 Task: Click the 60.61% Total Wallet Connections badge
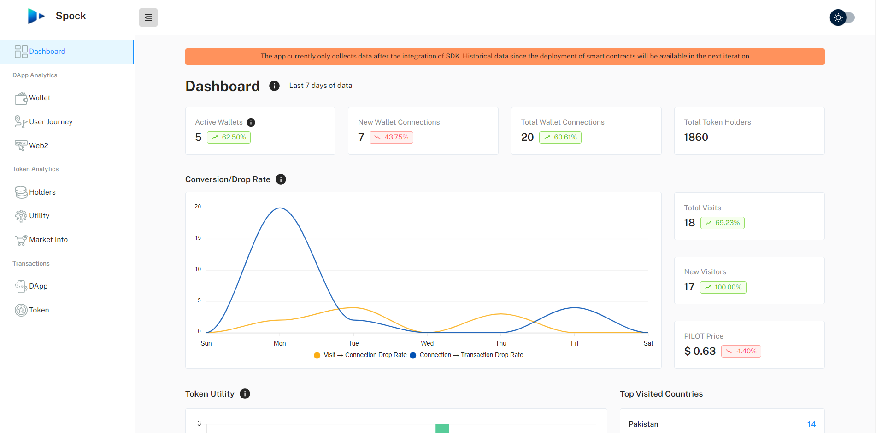point(560,137)
